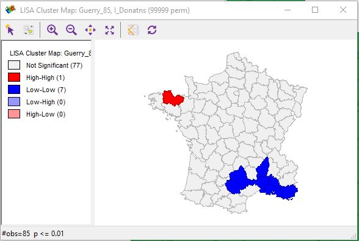This screenshot has width=359, height=241.
Task: Activate the zoom in magnifier
Action: coord(53,30)
